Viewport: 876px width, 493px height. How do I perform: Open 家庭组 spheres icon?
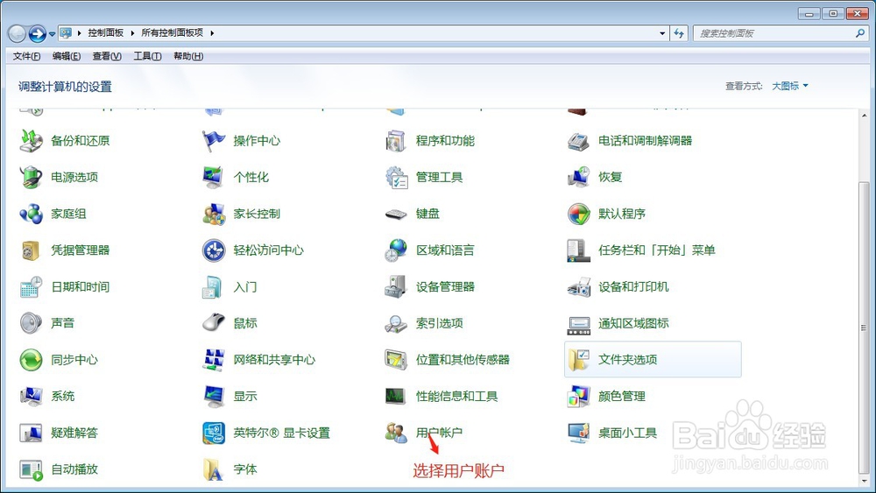(x=31, y=214)
